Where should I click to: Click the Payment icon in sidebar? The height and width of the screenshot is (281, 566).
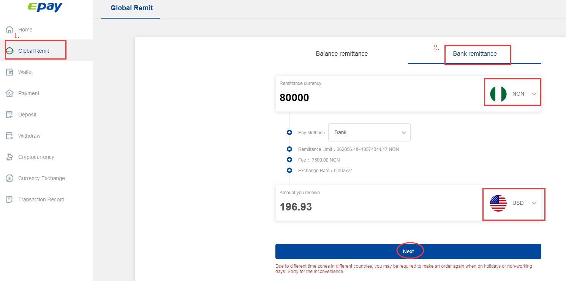point(10,93)
